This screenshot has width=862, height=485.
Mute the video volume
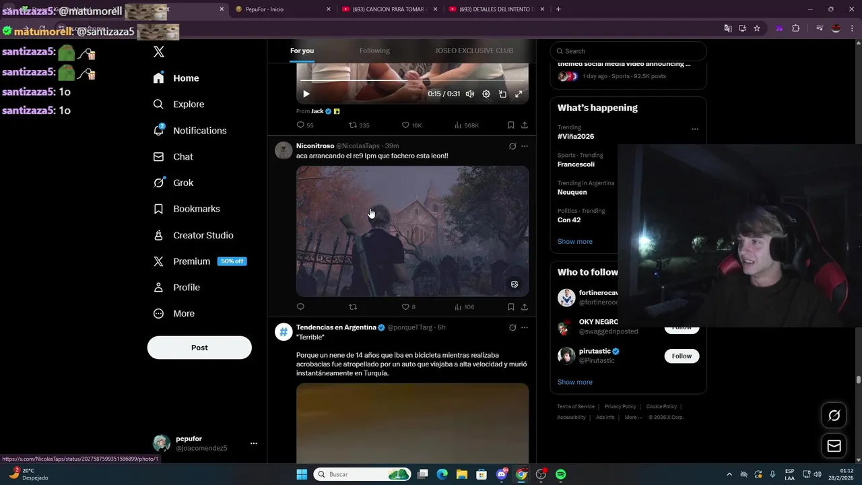pyautogui.click(x=470, y=94)
